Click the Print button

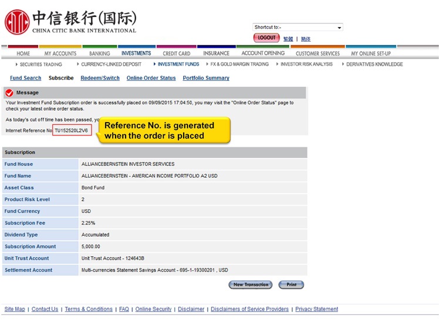(x=291, y=284)
